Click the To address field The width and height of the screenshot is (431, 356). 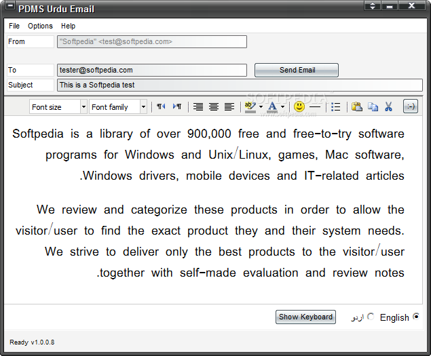pos(152,70)
